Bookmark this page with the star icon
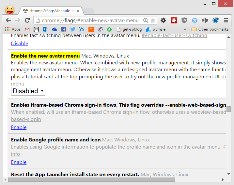 pos(153,20)
